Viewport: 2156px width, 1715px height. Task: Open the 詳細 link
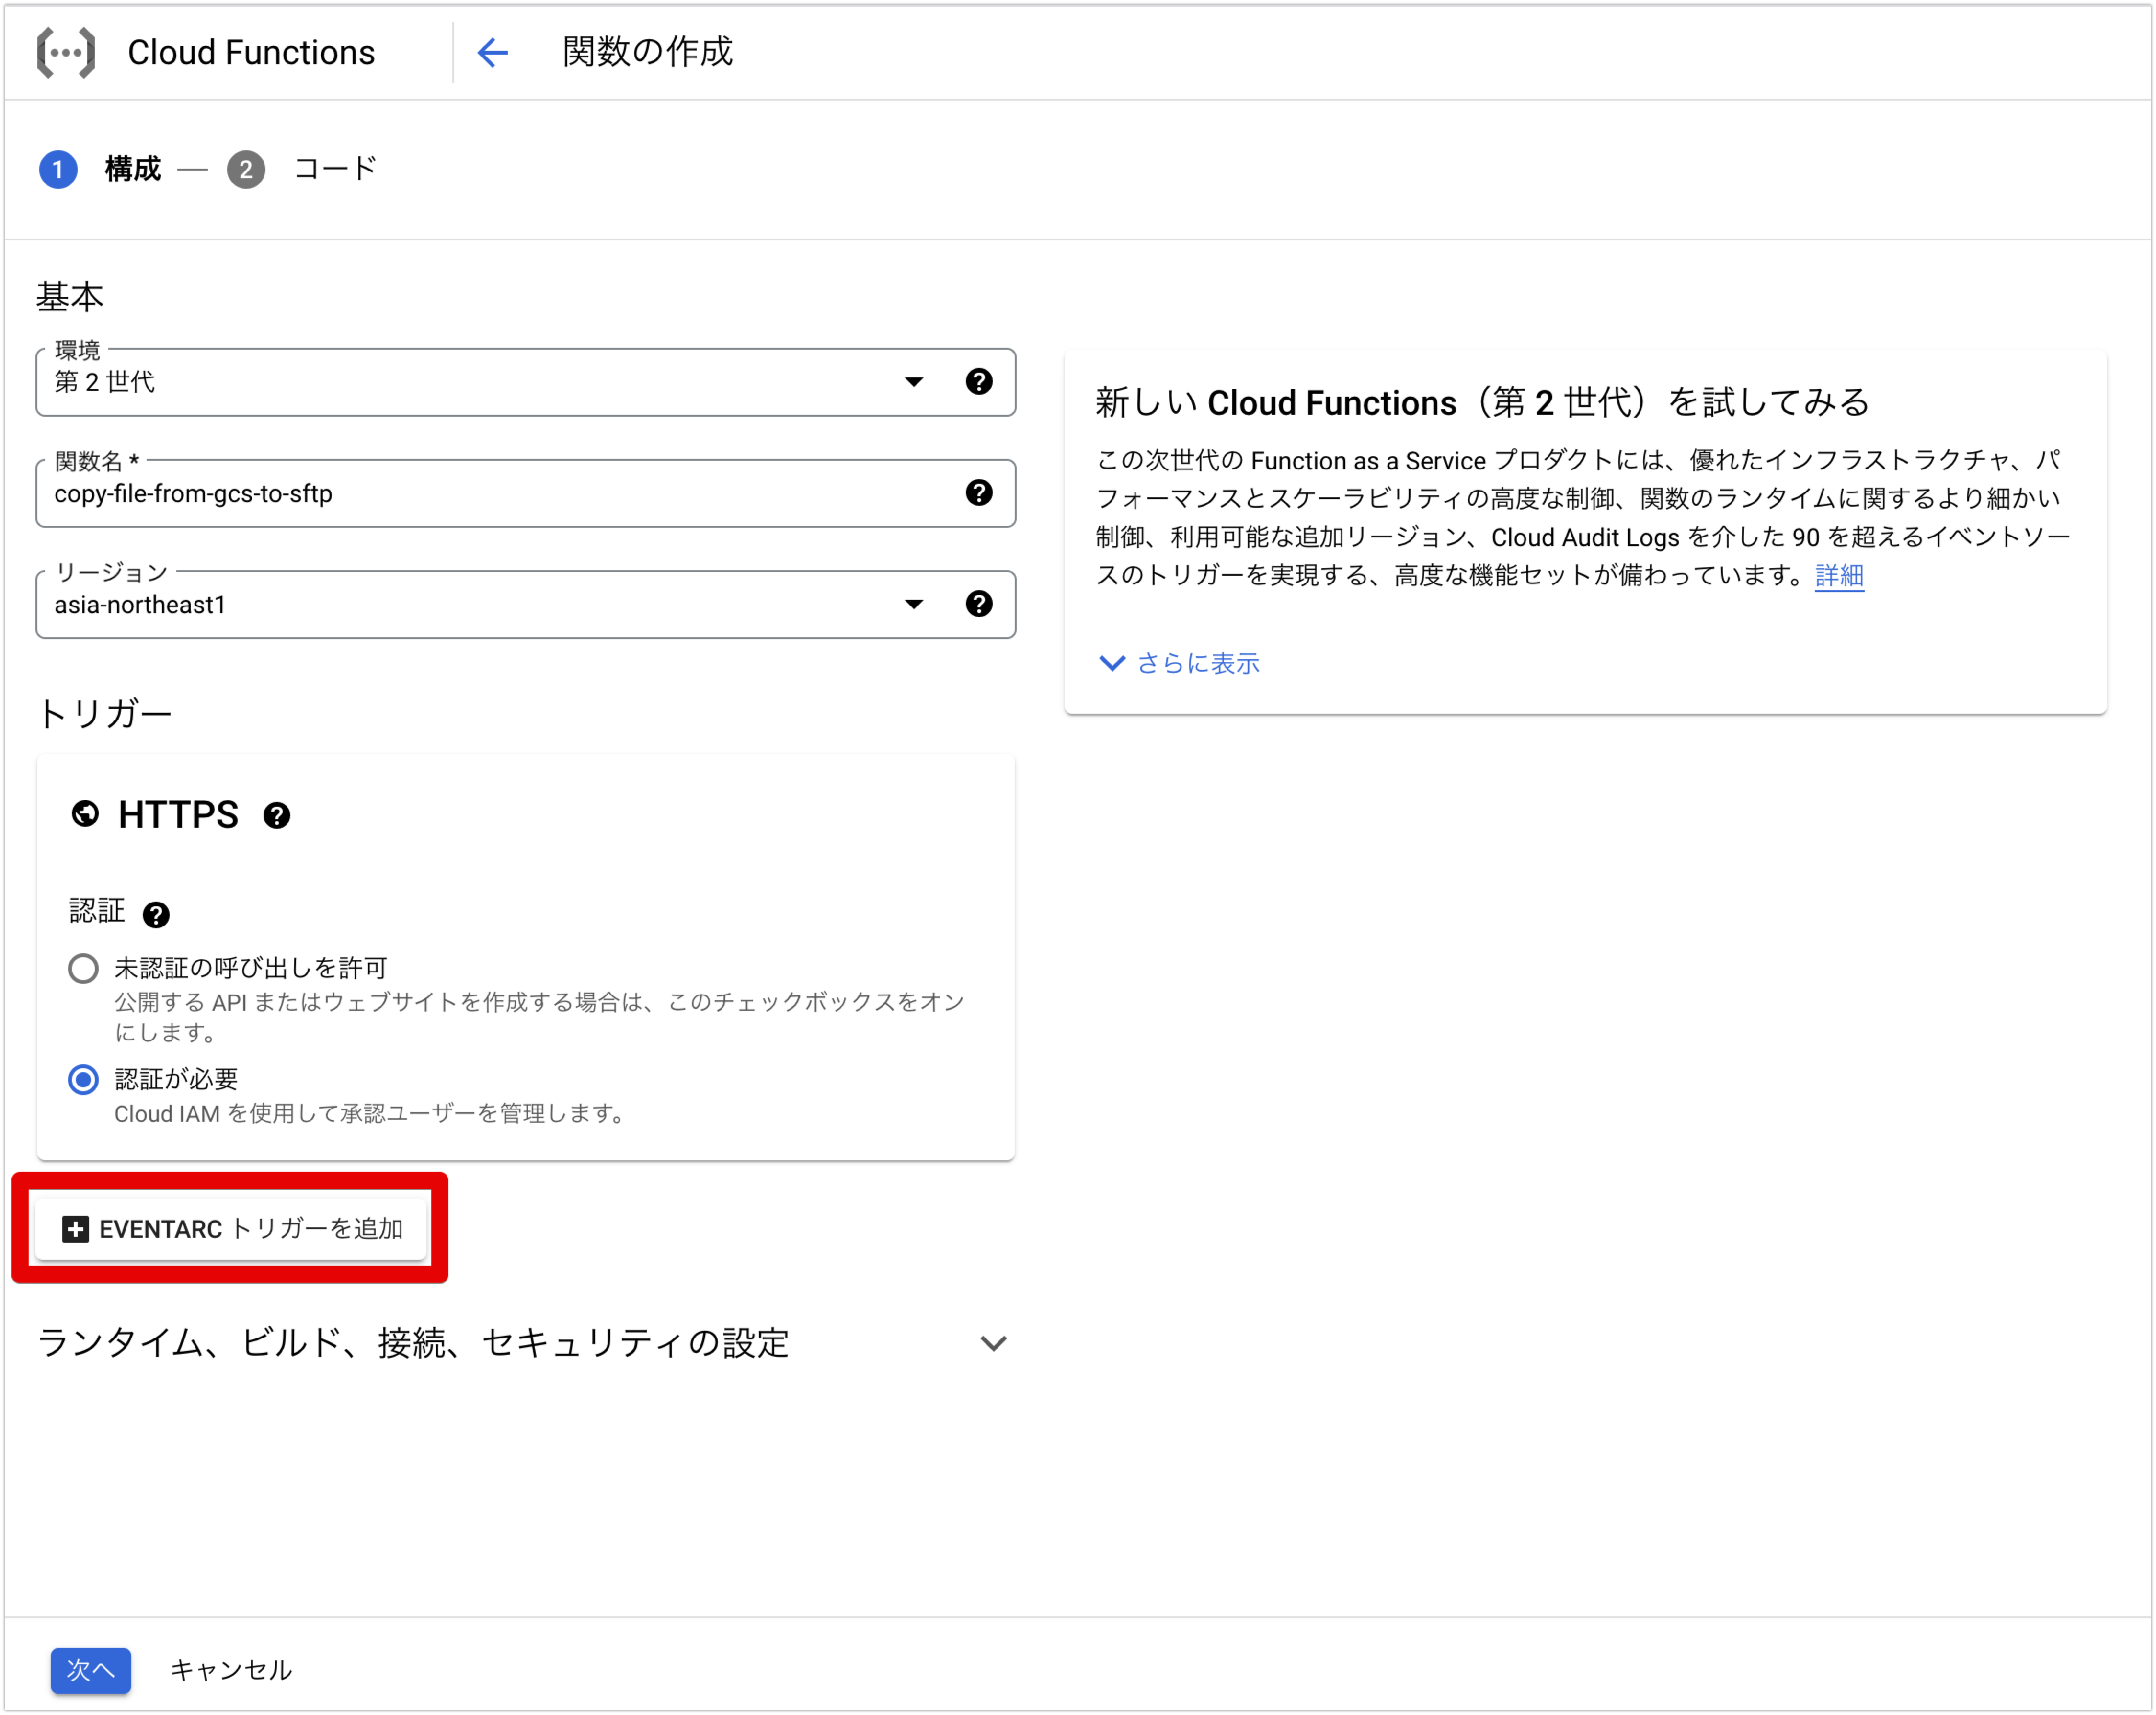click(1839, 576)
